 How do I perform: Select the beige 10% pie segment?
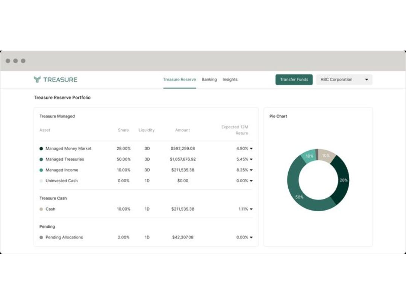(326, 156)
